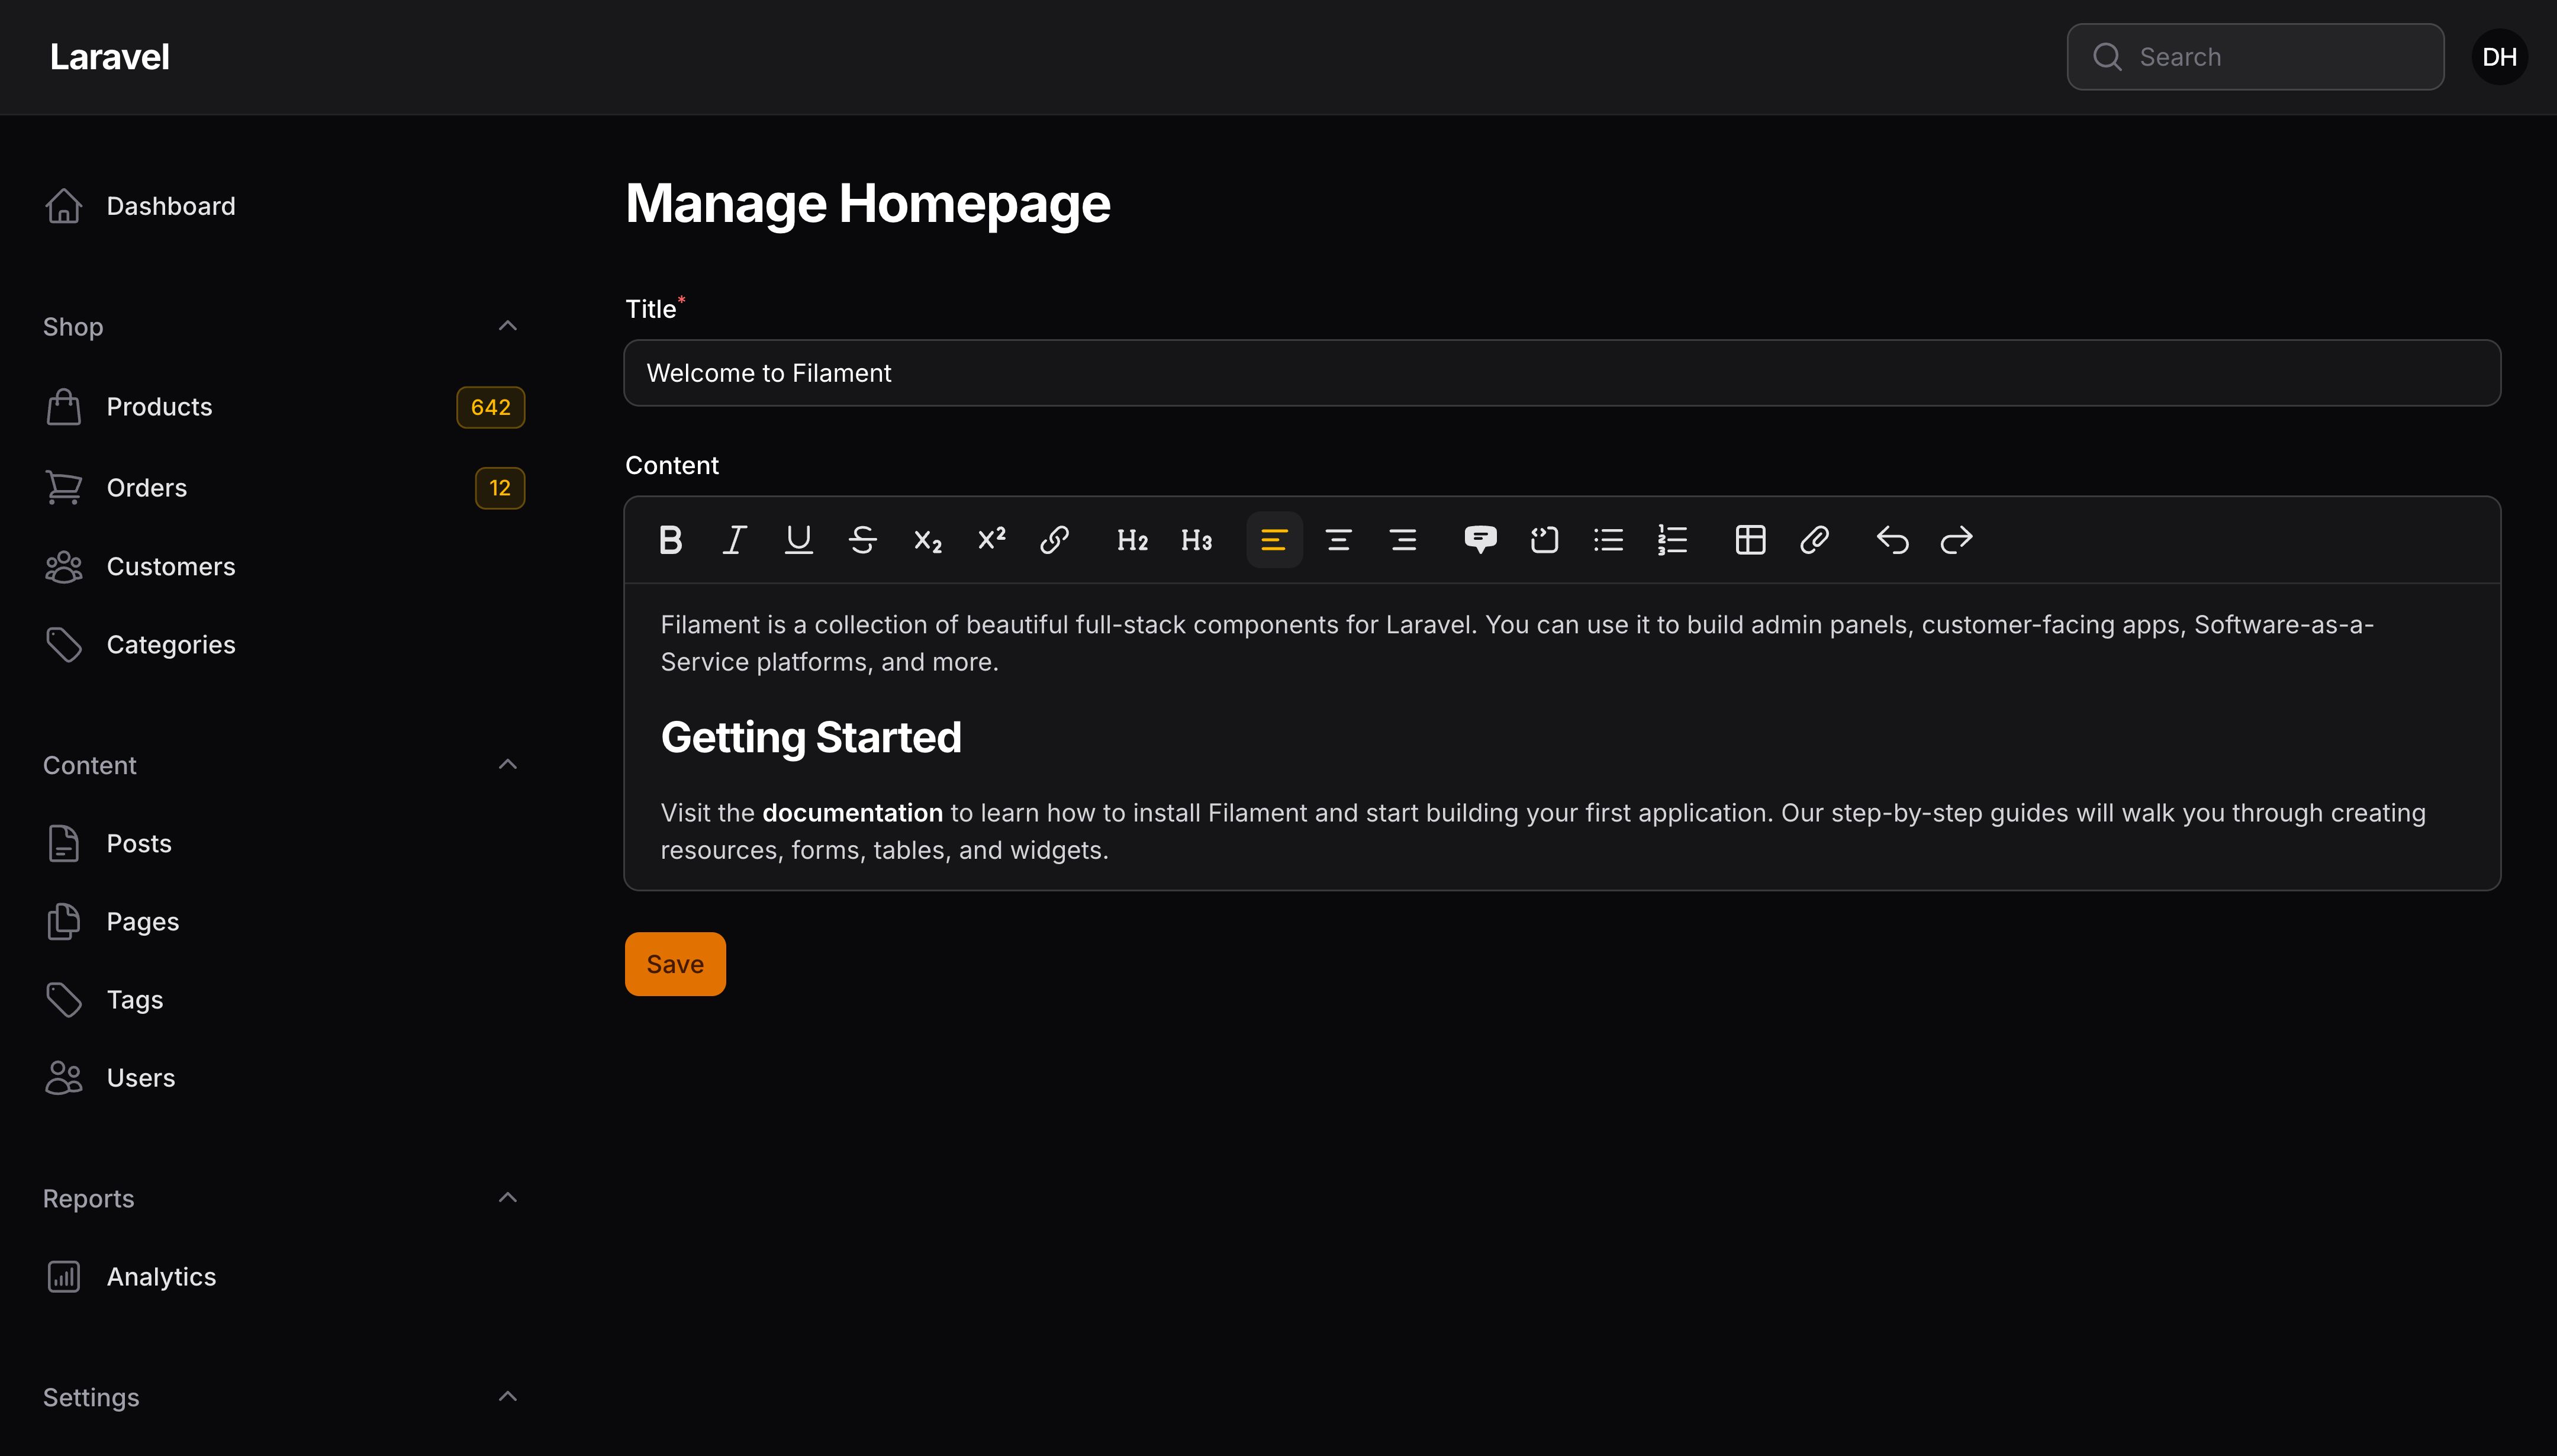Insert a code block
The image size is (2557, 1456).
pos(1544,540)
